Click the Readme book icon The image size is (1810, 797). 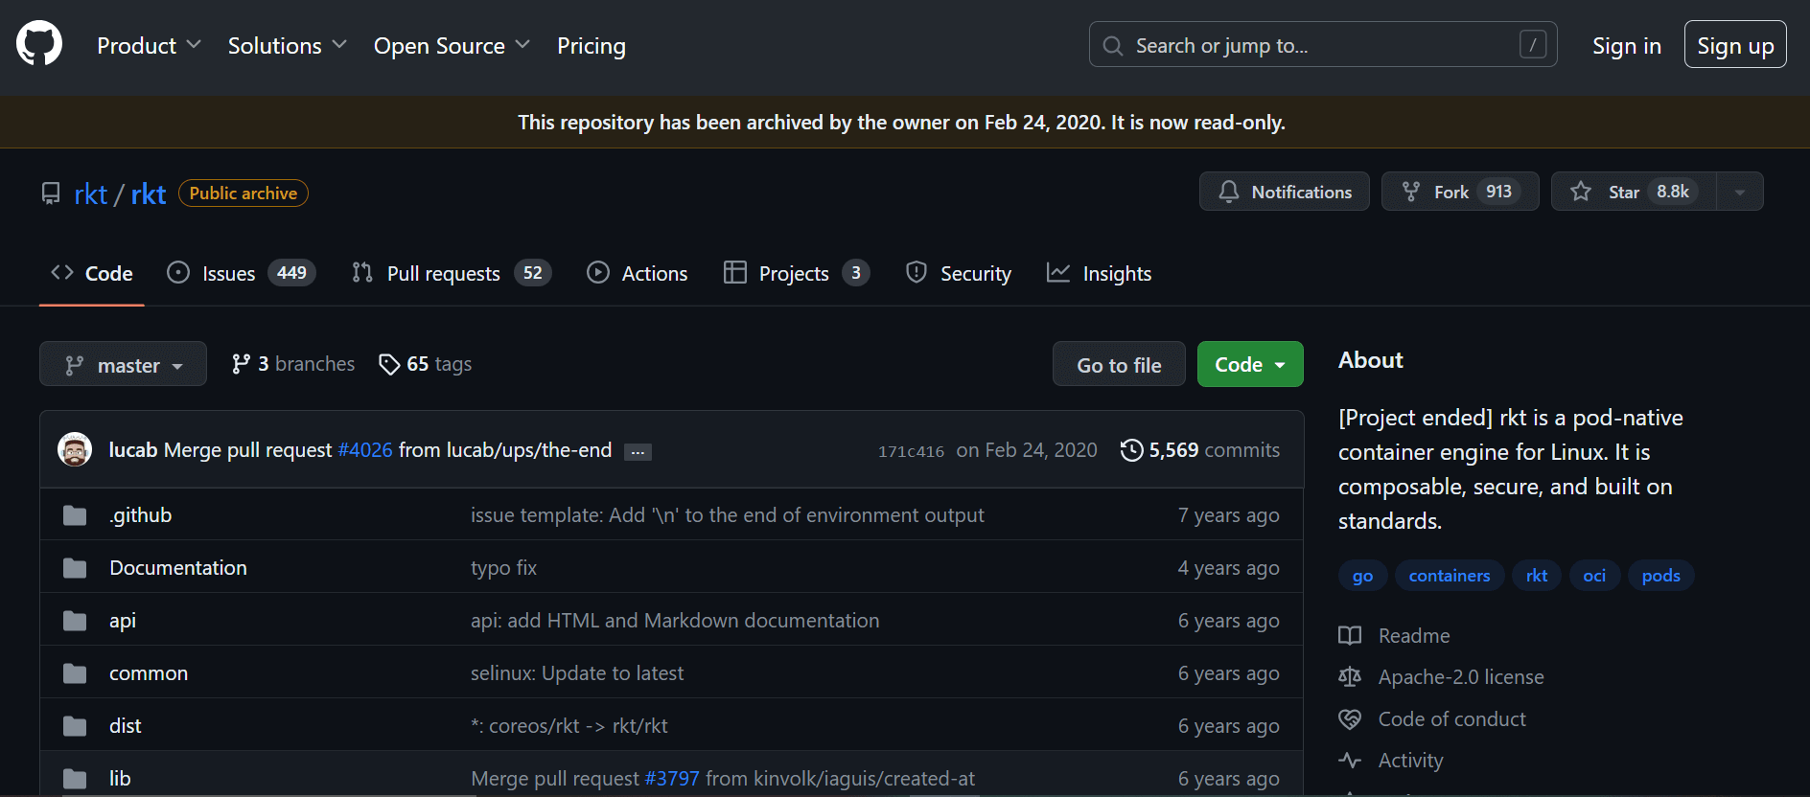(1350, 636)
